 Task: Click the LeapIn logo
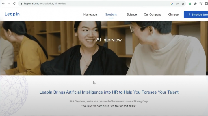pyautogui.click(x=12, y=14)
